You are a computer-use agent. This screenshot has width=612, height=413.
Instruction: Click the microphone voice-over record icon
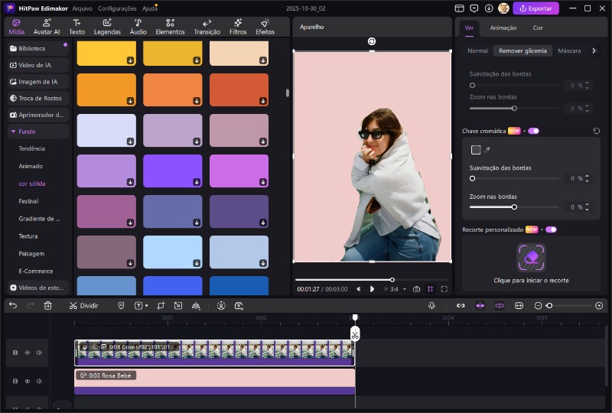[431, 305]
